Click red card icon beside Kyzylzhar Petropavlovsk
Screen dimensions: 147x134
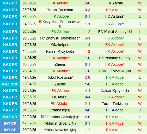click(40, 22)
